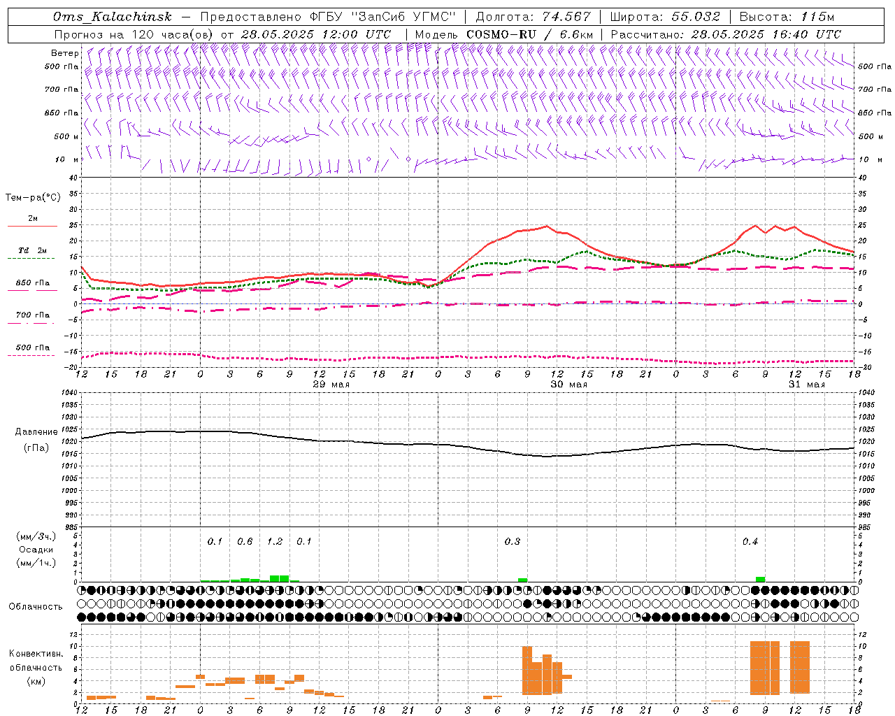Click the 31 мая date label
The height and width of the screenshot is (716, 895).
pos(807,385)
